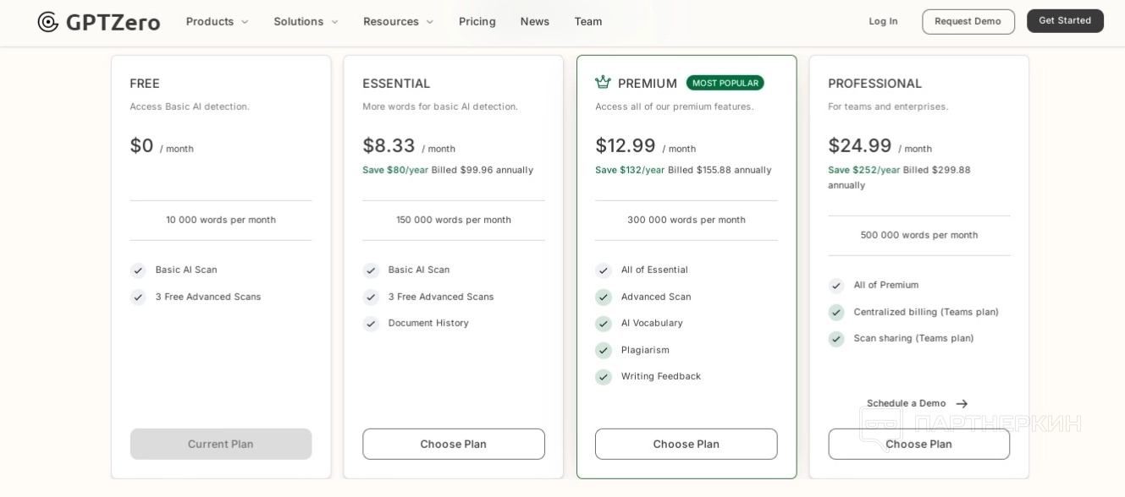Open the Solutions dropdown
The width and height of the screenshot is (1125, 497).
[306, 22]
